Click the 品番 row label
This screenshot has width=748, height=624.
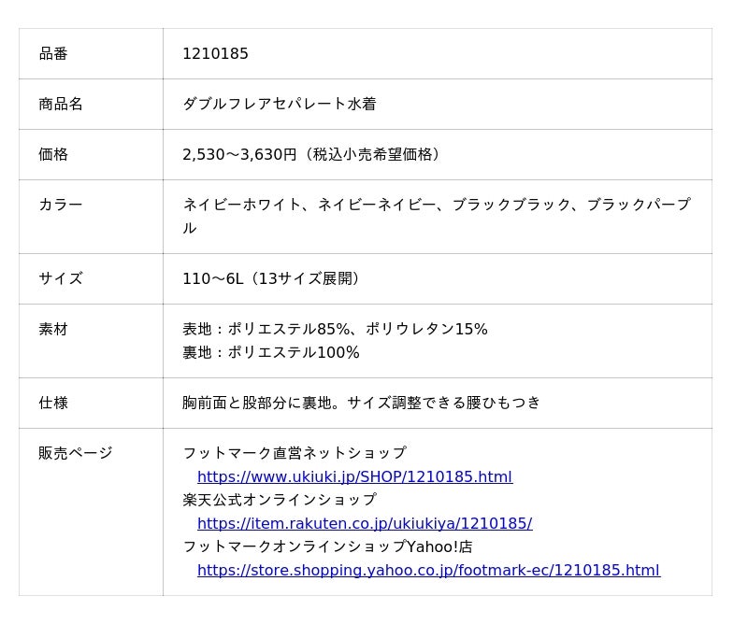(x=53, y=54)
